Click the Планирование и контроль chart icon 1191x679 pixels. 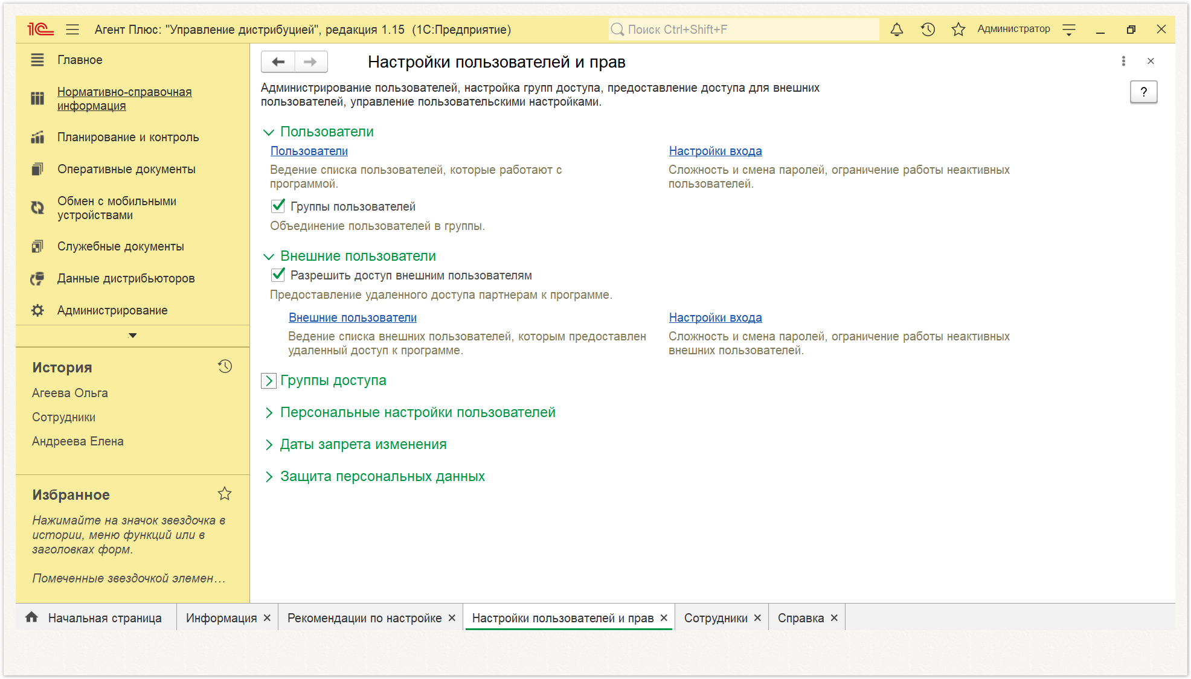click(37, 137)
